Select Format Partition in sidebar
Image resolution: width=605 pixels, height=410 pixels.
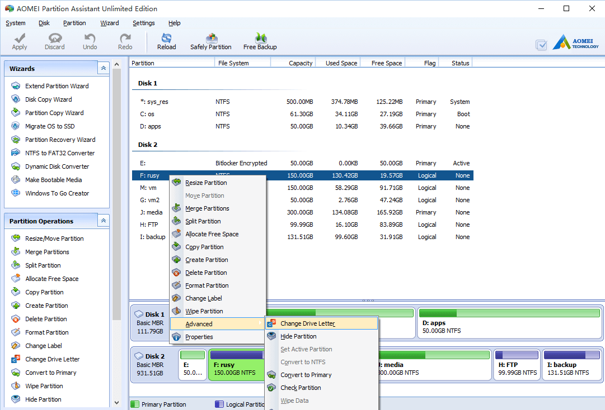(46, 332)
